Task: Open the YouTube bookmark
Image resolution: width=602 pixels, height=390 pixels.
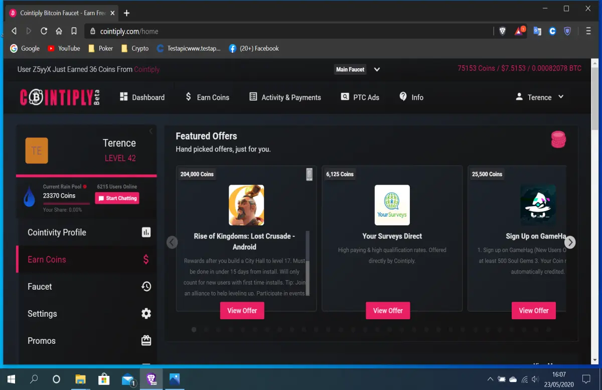Action: (64, 49)
